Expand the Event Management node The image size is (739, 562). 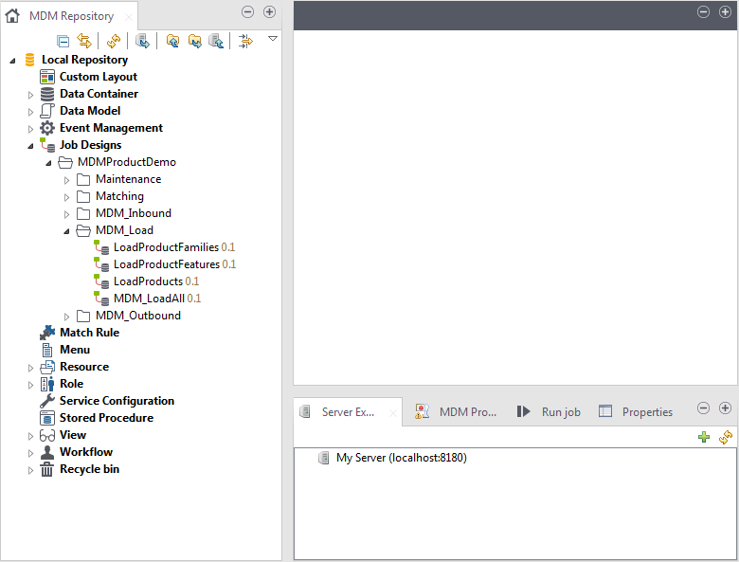pyautogui.click(x=30, y=129)
